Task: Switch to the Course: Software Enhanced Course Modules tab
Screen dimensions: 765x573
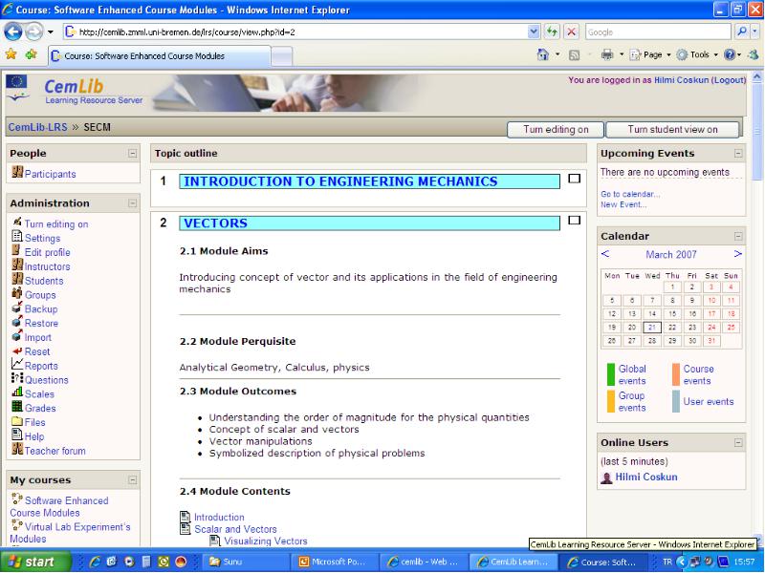Action: click(159, 56)
